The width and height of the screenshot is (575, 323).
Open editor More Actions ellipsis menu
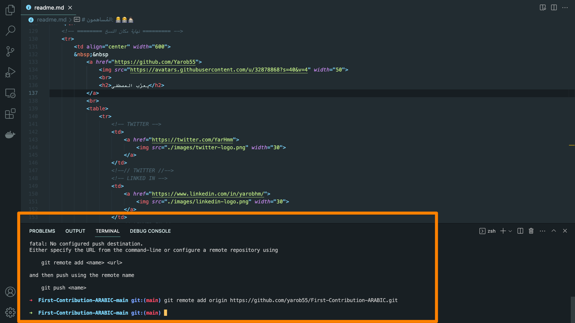pos(565,8)
